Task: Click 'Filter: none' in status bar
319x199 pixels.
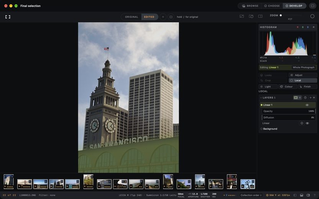Action: tap(47, 195)
